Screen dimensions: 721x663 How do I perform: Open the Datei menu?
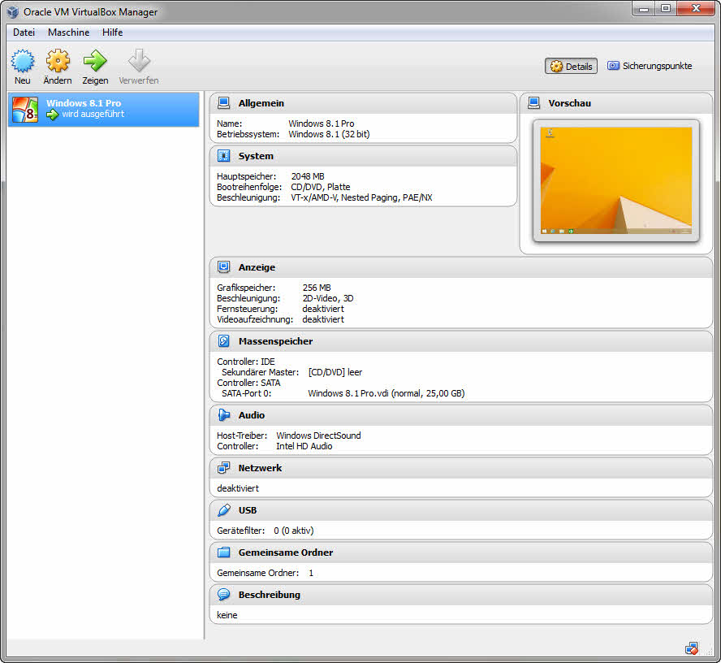pos(24,32)
